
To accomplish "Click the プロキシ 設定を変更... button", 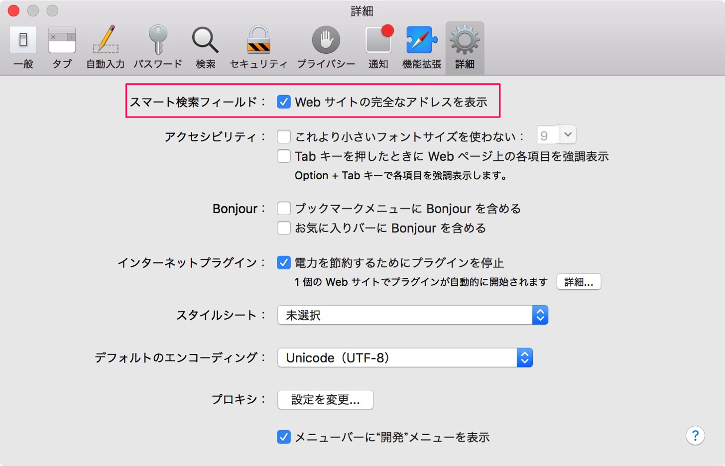I will pyautogui.click(x=325, y=399).
